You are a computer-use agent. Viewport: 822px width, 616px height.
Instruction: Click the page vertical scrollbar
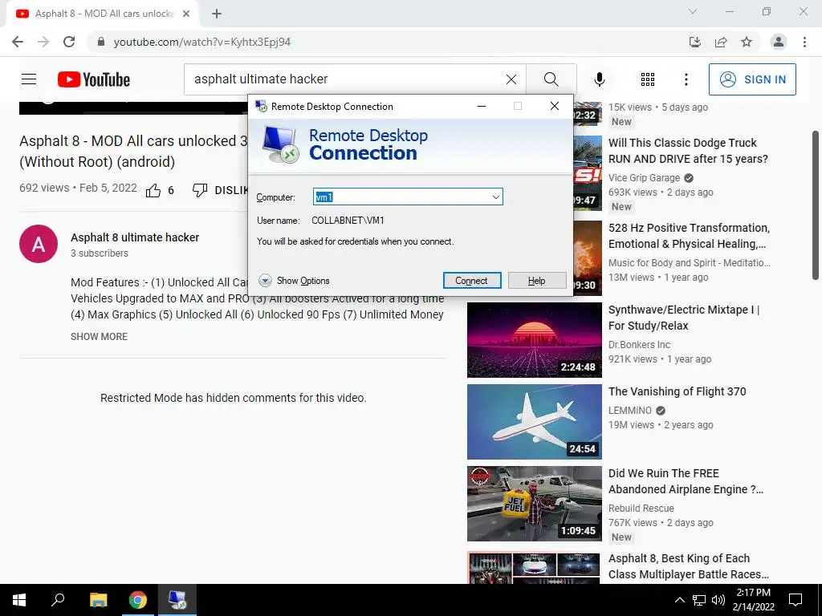coord(816,205)
